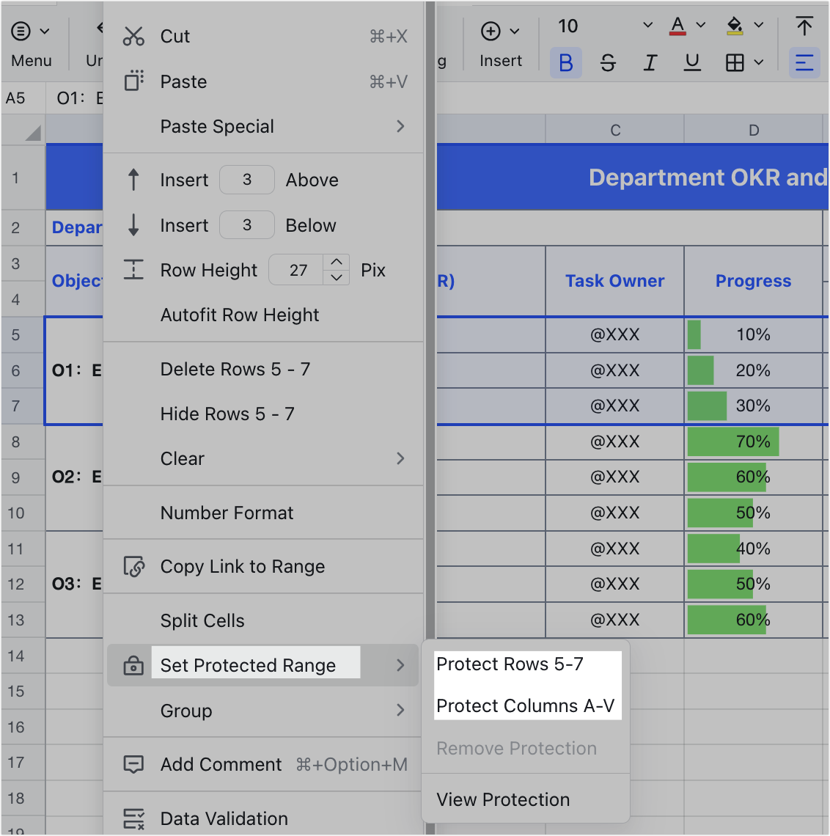The width and height of the screenshot is (830, 836).
Task: Expand the font color dropdown arrow
Action: (x=701, y=25)
